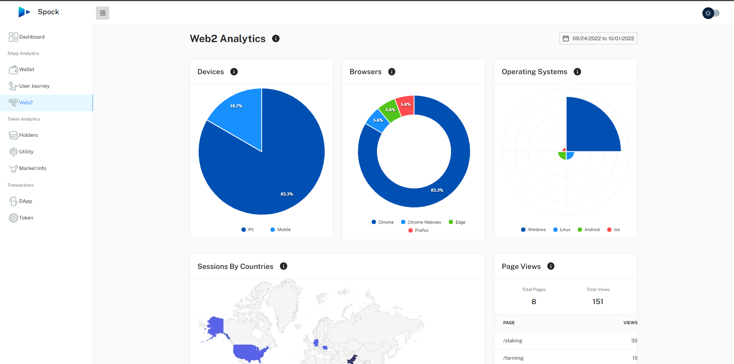Toggle Android legend in OS chart
The width and height of the screenshot is (734, 364).
click(588, 230)
